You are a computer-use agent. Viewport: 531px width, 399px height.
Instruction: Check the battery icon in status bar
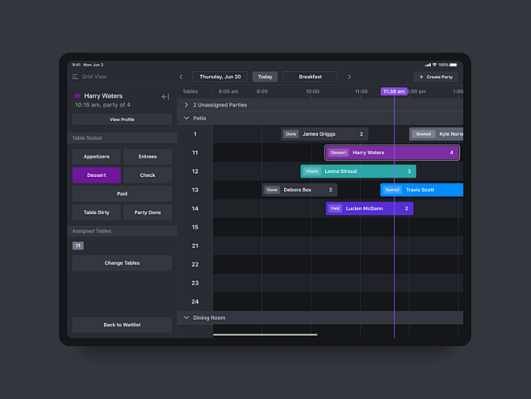(x=454, y=65)
